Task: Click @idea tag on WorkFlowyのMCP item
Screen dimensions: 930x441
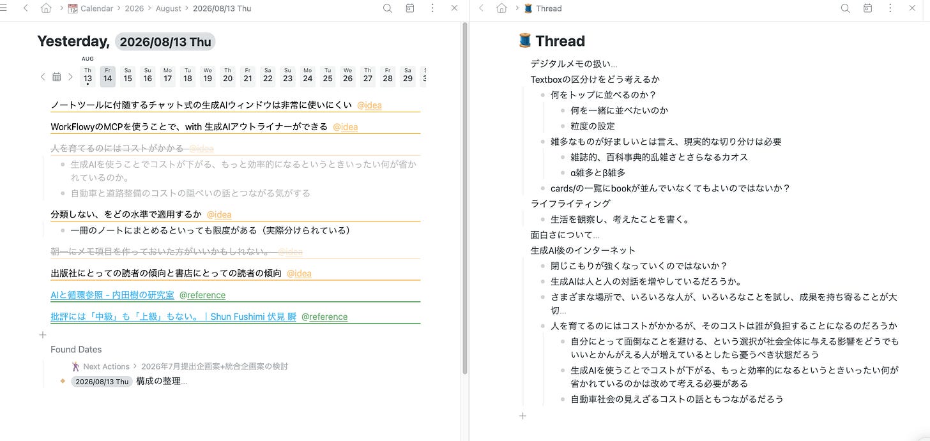Action: pos(346,127)
